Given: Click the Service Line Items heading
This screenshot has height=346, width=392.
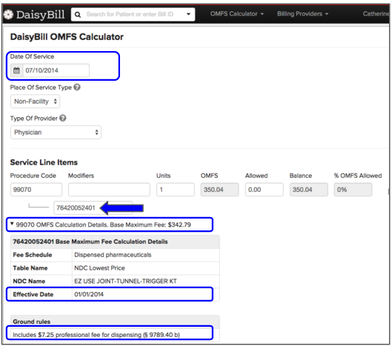Looking at the screenshot, I should pyautogui.click(x=44, y=162).
